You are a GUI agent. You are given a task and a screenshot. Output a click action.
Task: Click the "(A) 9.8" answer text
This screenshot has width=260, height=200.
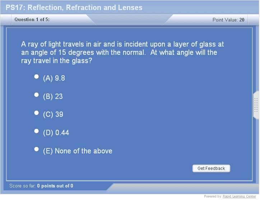pos(54,78)
